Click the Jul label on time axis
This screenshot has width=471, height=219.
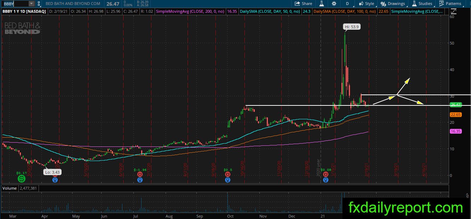click(x=135, y=216)
